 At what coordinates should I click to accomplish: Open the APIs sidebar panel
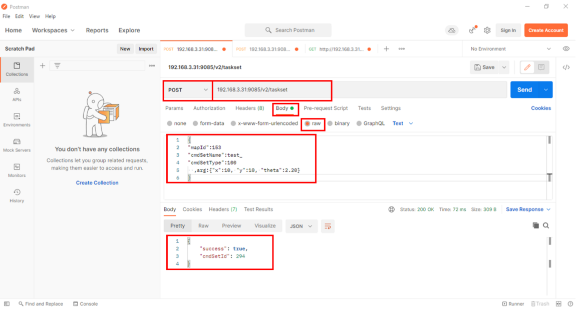pos(17,94)
